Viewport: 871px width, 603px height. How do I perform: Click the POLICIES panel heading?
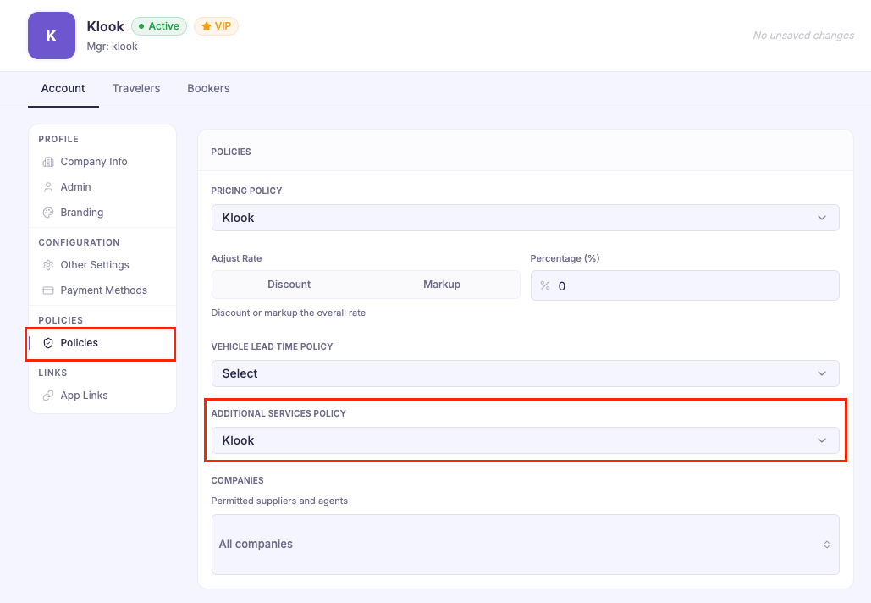tap(231, 152)
